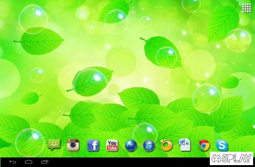Open the Music player app
The height and width of the screenshot is (167, 255).
coord(149,145)
